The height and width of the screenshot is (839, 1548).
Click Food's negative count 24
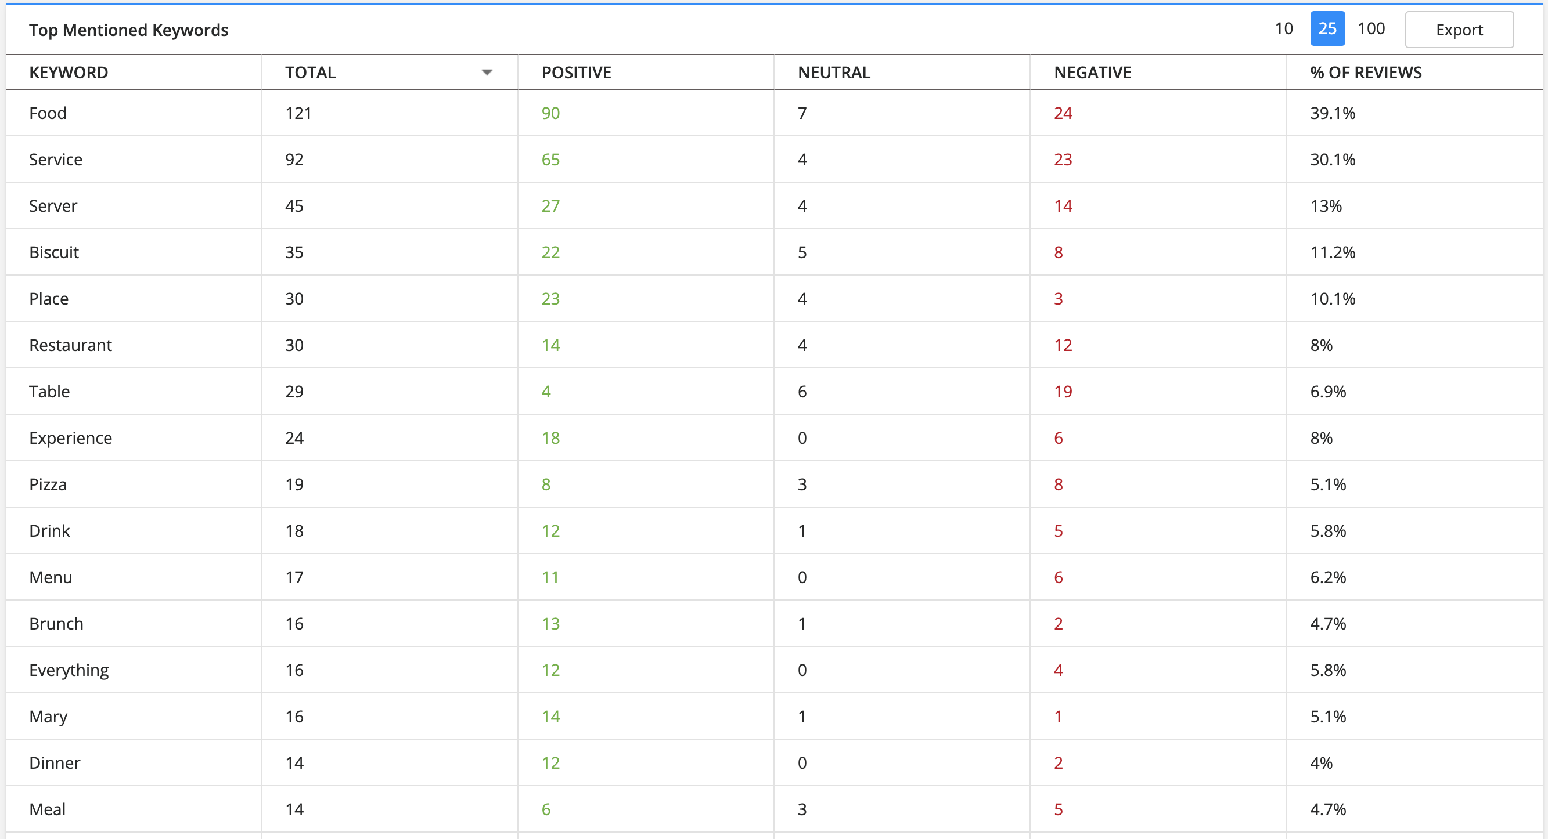(x=1063, y=113)
